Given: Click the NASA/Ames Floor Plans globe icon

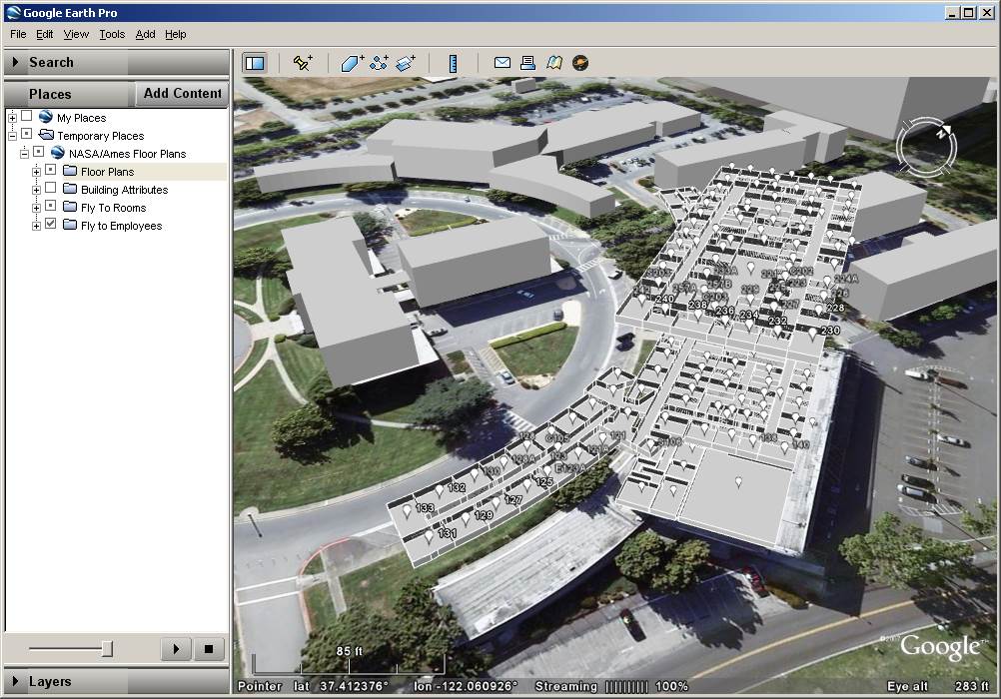Looking at the screenshot, I should [x=58, y=153].
